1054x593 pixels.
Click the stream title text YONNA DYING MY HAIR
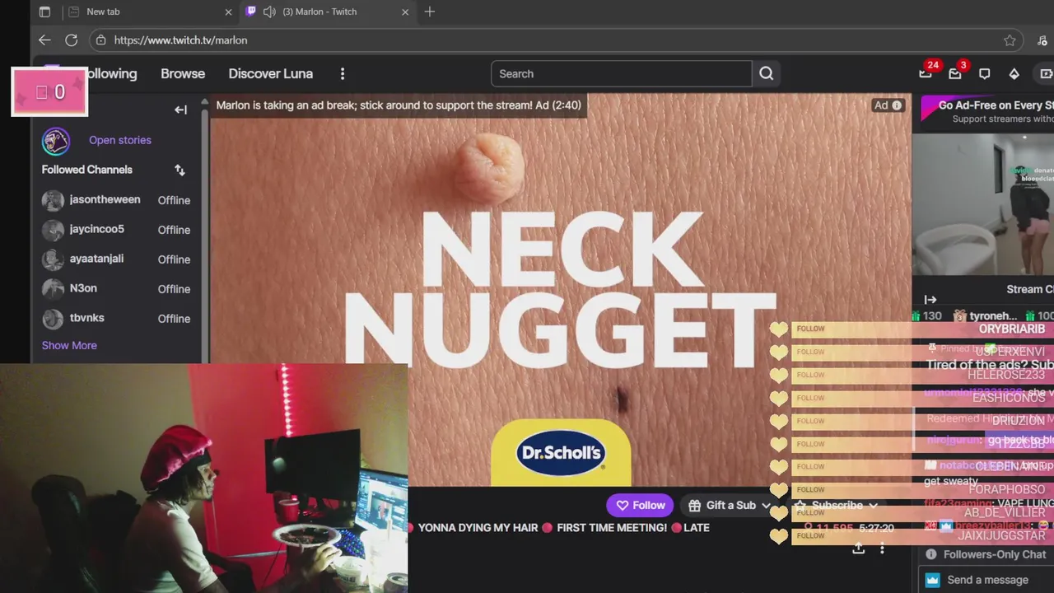pyautogui.click(x=478, y=528)
